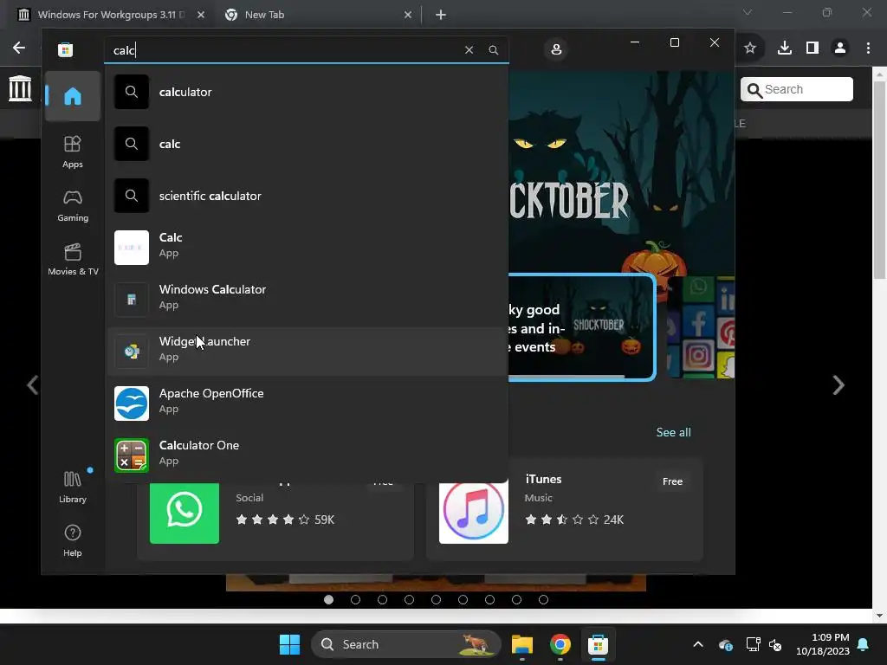Open the Widget Launcher app result

(307, 352)
